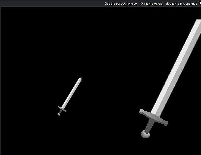Click the 'Оставить отзыв' link

[x=151, y=4]
